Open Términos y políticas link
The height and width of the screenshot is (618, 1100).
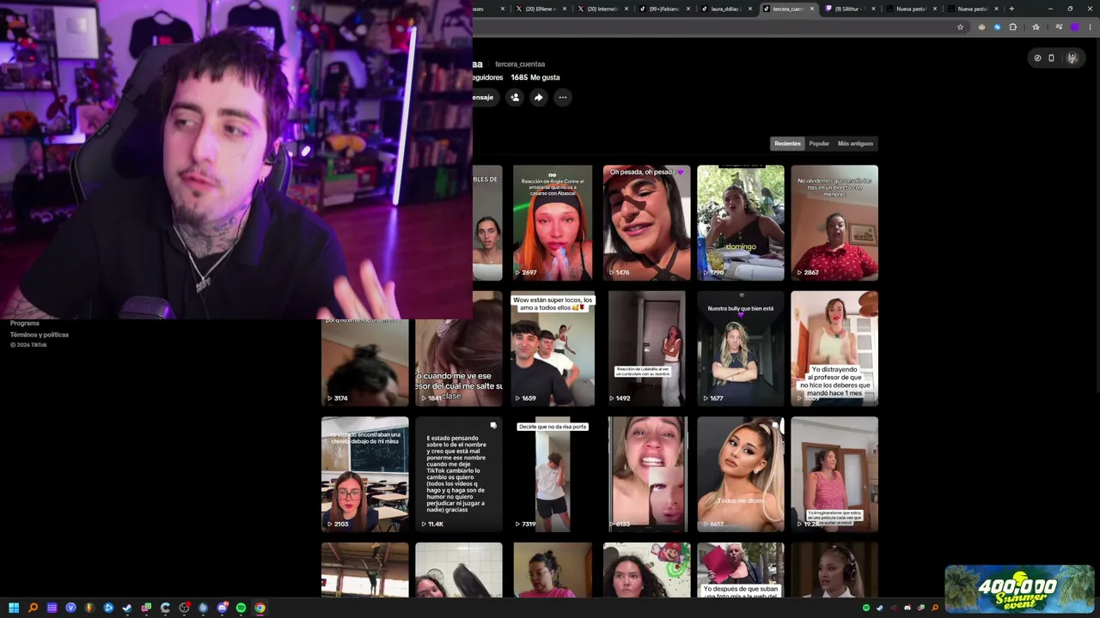(40, 335)
